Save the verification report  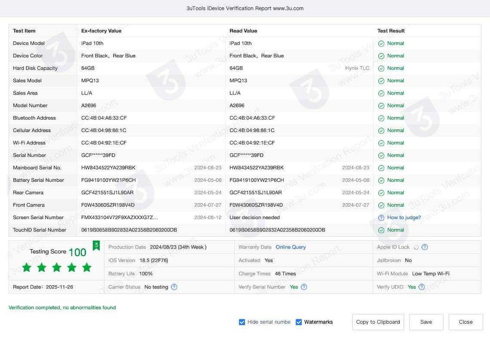click(x=426, y=322)
